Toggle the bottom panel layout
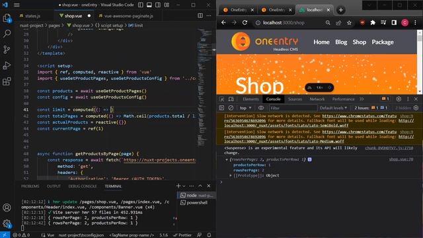423x238 pixels. coord(149,5)
